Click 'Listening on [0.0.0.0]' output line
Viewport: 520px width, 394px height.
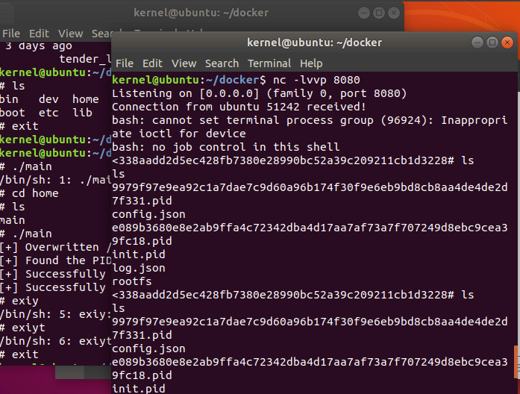coord(259,93)
